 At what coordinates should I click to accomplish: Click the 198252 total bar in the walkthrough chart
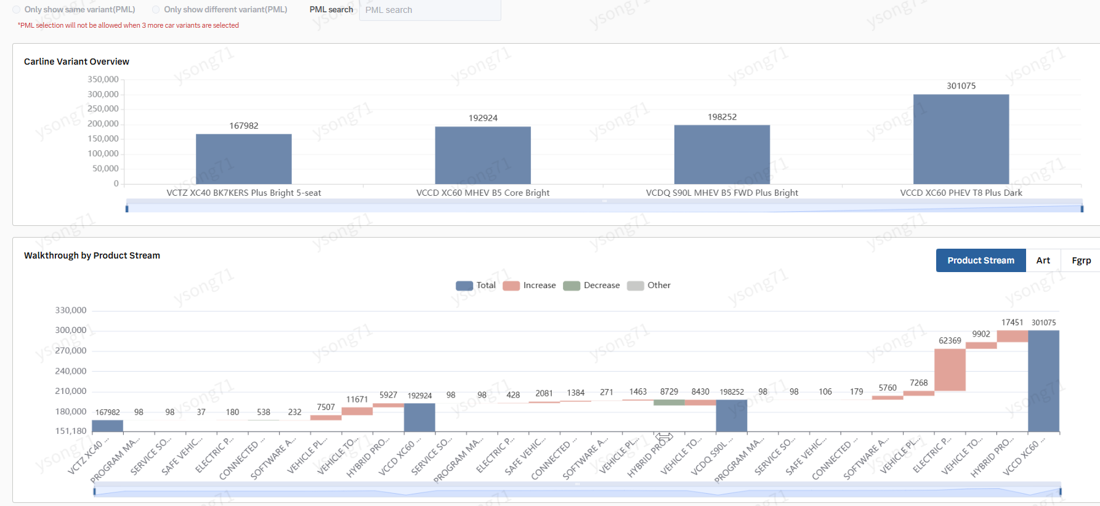tap(732, 416)
